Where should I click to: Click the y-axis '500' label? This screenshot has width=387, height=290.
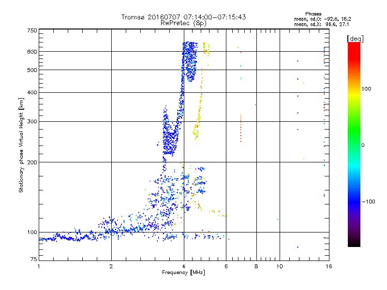(32, 70)
